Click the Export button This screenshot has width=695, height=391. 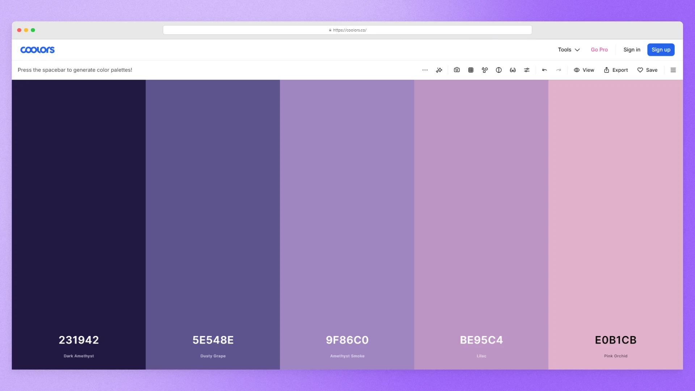tap(616, 70)
